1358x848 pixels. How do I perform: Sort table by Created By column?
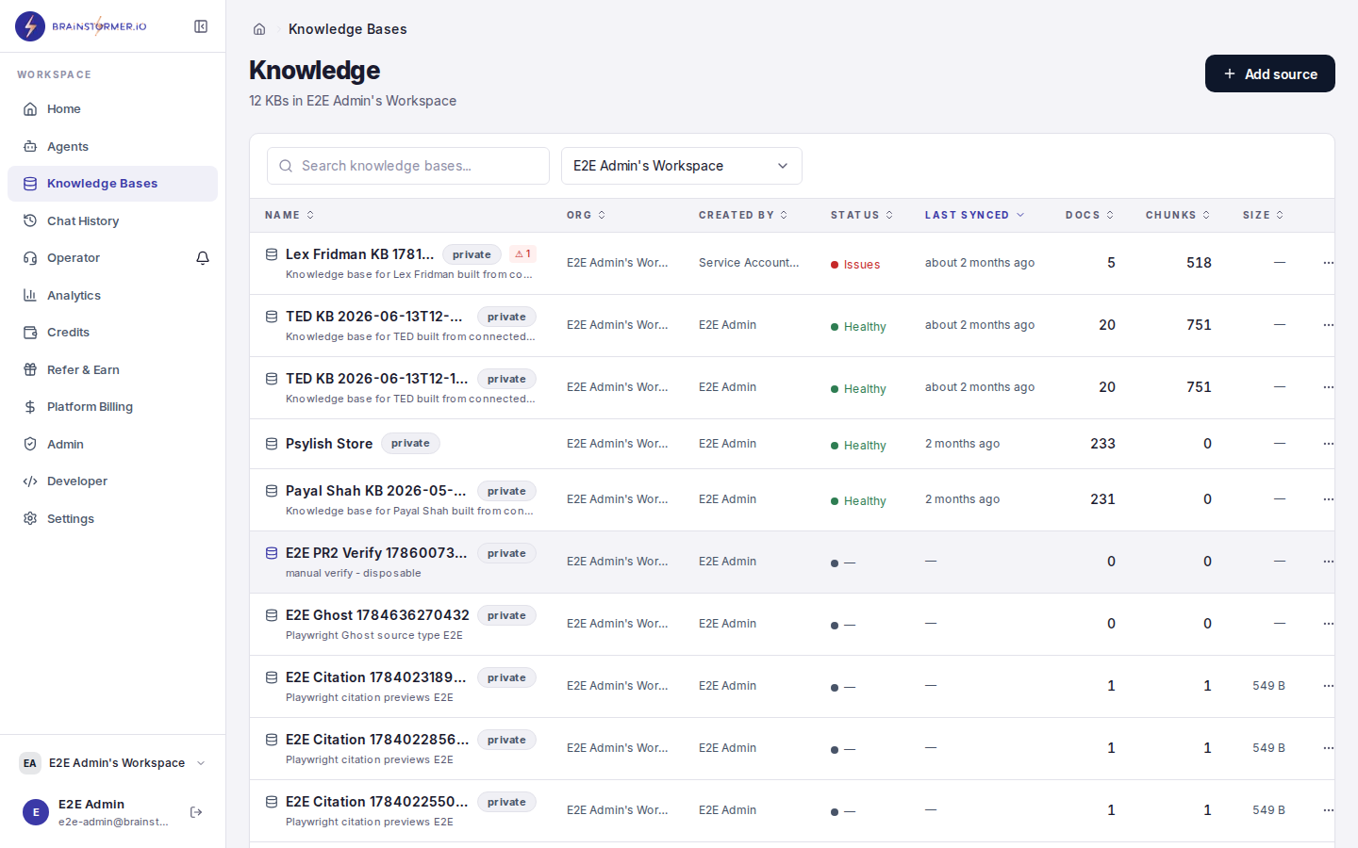pos(743,215)
